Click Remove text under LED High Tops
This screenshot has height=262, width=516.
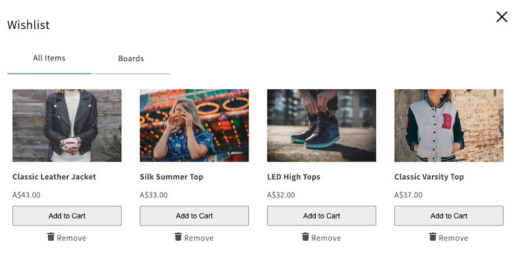[326, 238]
